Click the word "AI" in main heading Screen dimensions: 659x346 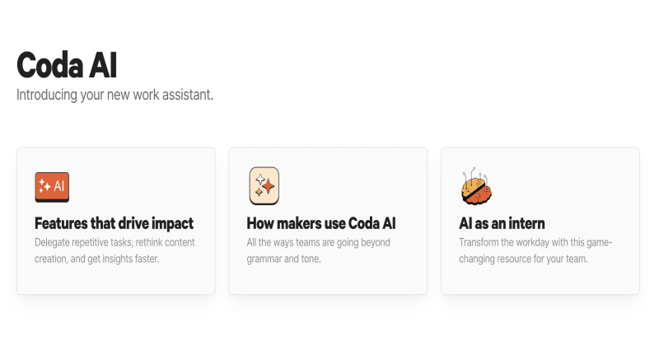105,64
